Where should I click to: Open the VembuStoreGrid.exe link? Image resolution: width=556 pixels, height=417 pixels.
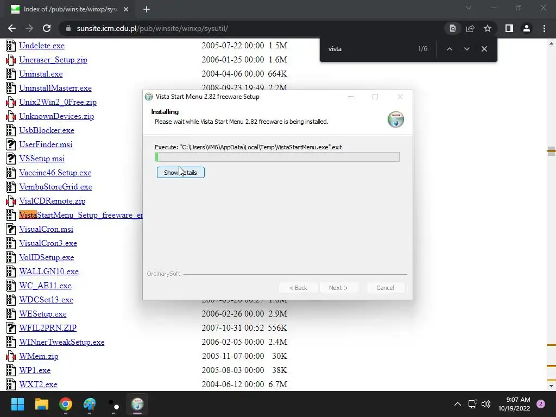pos(56,187)
